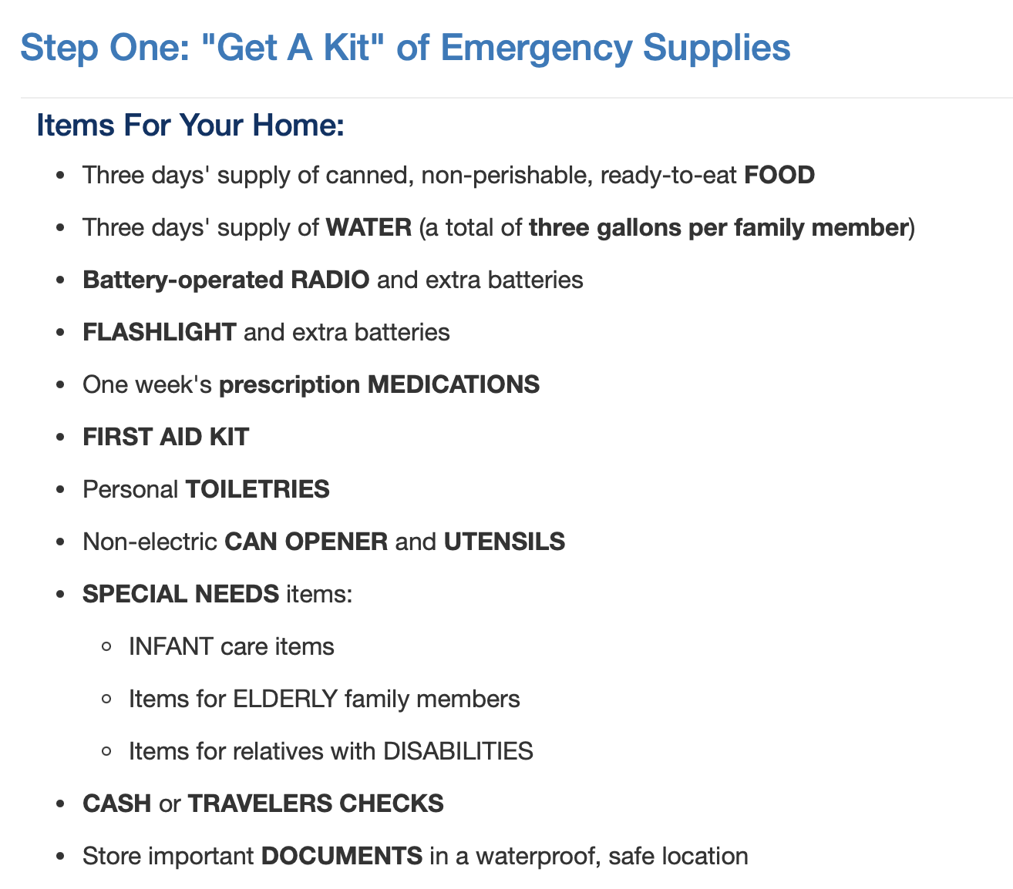Click the "FIRST AID KIT" list item

166,437
